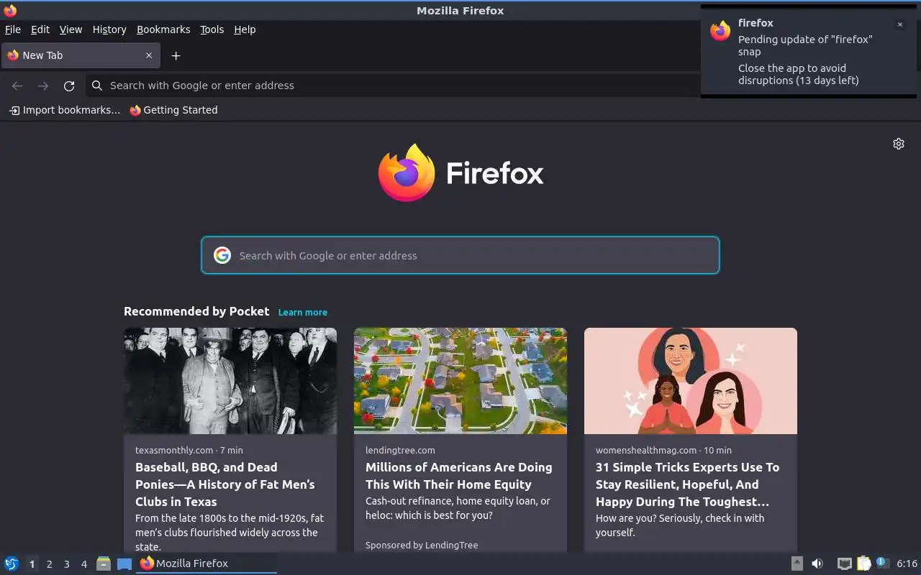The height and width of the screenshot is (575, 921).
Task: Click the Recommended by Pocket heading
Action: point(196,311)
